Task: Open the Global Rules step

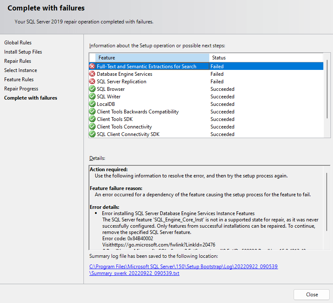Action: click(x=18, y=43)
